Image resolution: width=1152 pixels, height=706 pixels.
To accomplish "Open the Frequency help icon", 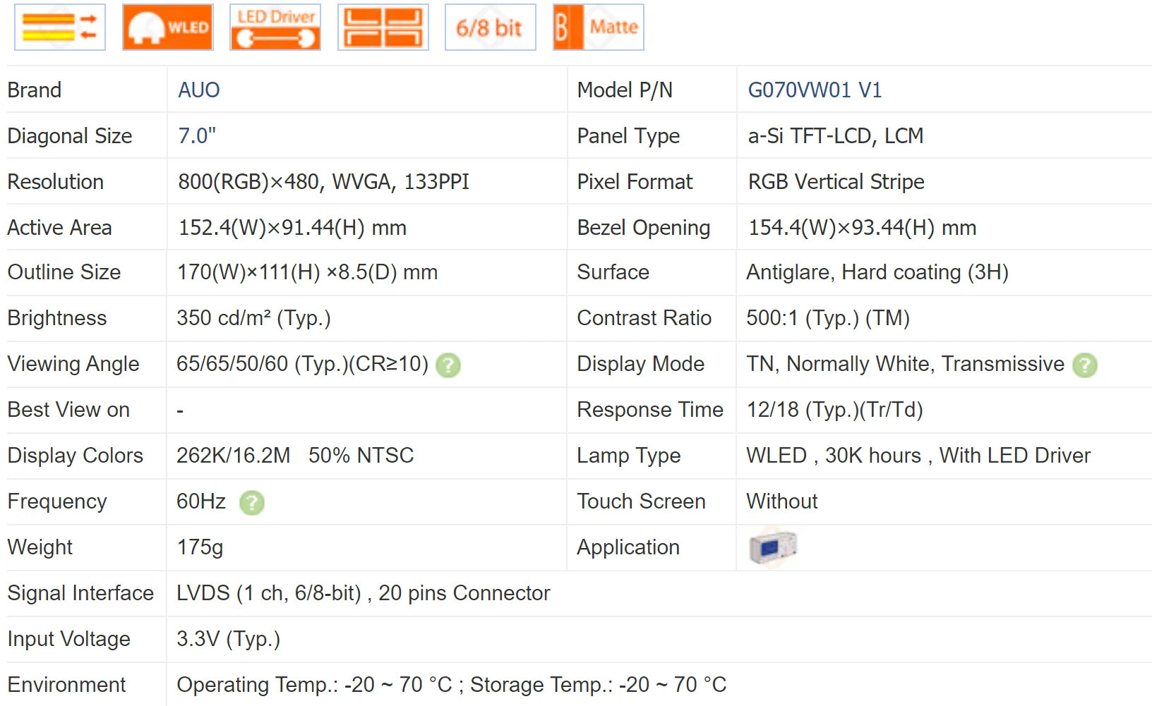I will coord(252,503).
